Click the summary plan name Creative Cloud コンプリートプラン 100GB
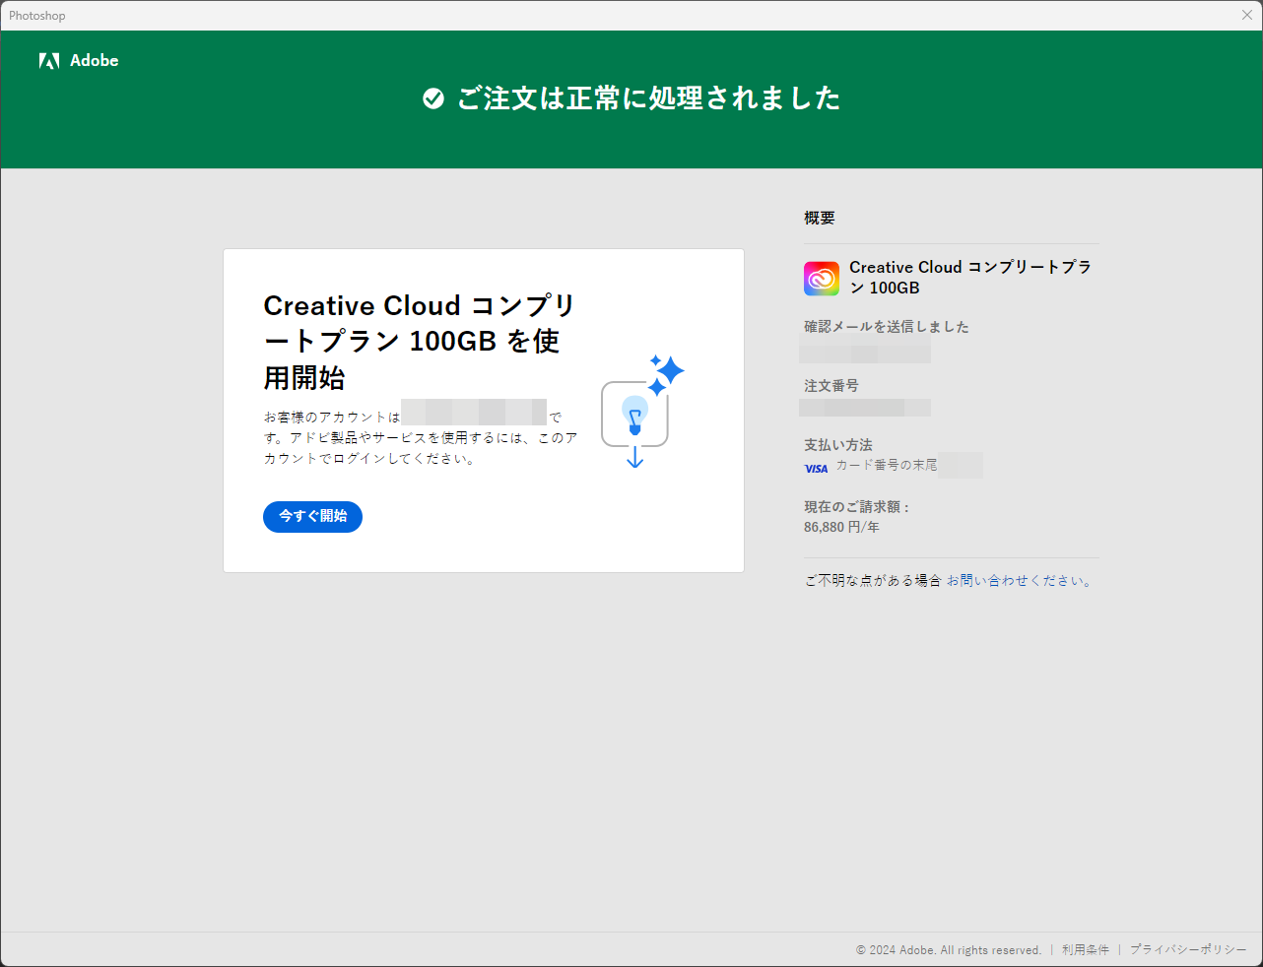The image size is (1263, 967). click(970, 278)
